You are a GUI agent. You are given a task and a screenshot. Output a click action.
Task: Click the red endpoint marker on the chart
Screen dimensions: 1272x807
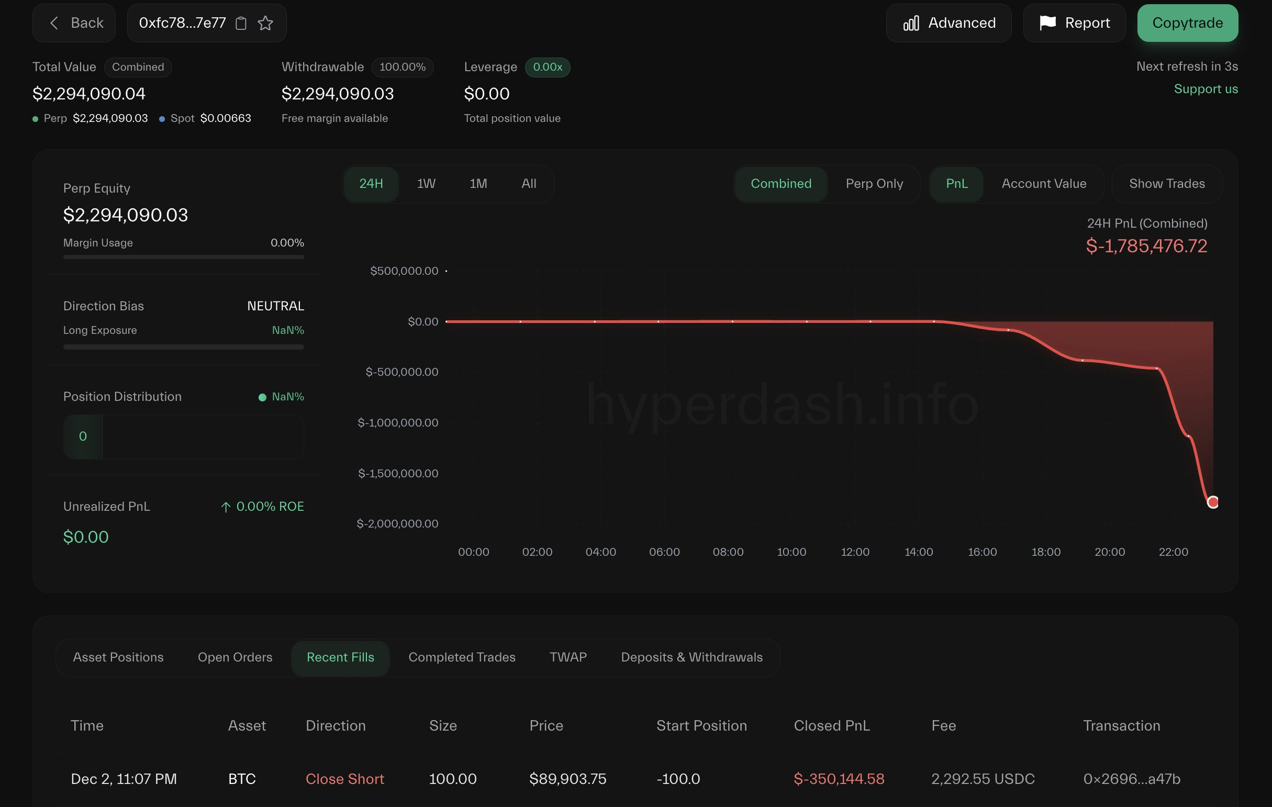[x=1213, y=502]
